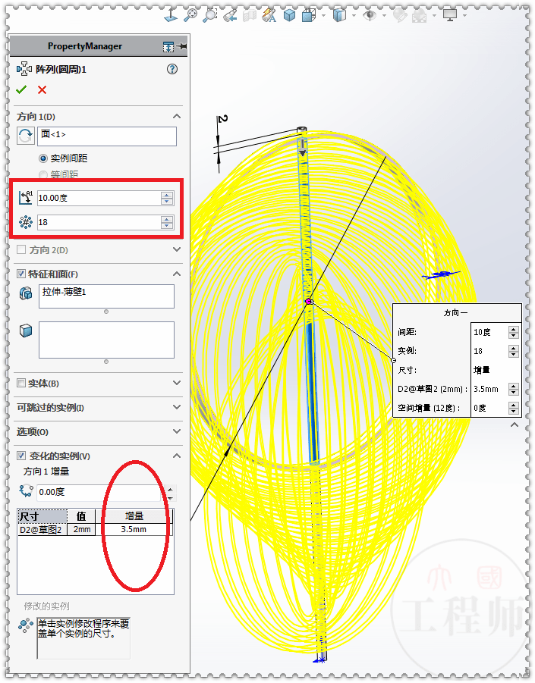Click Edit Appearance icon

(x=400, y=16)
